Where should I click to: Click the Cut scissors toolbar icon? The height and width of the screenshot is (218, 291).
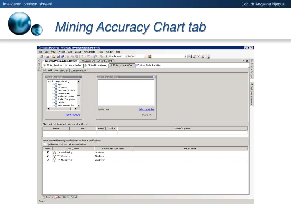68,56
